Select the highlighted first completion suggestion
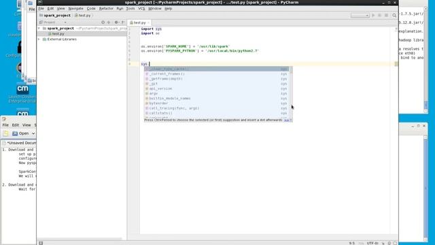 click(x=216, y=69)
